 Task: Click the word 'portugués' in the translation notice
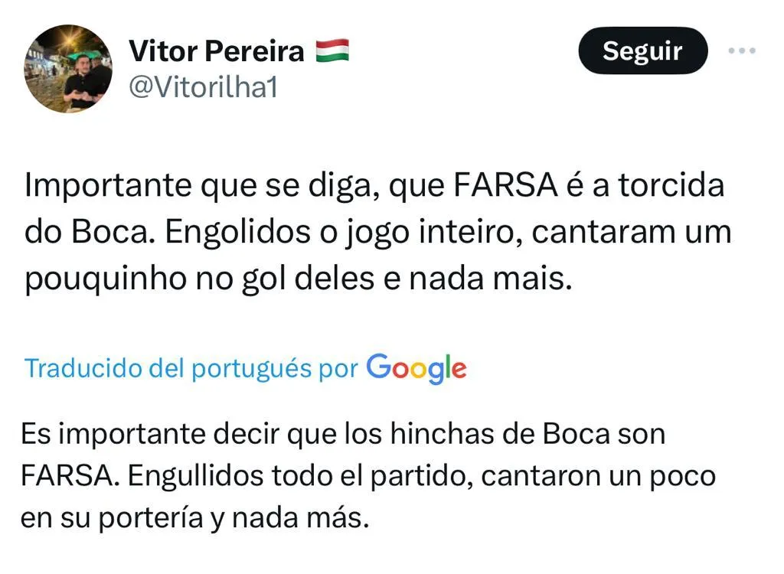252,368
